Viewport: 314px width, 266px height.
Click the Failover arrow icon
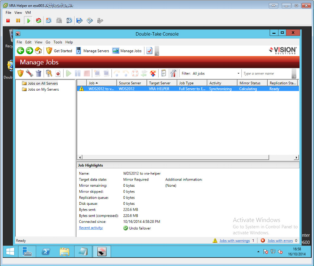(x=117, y=73)
